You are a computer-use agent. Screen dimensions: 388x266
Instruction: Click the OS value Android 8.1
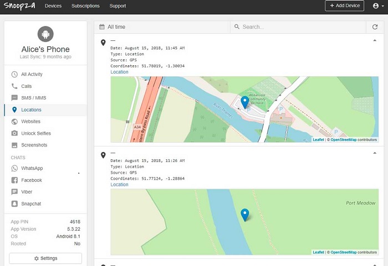point(68,236)
